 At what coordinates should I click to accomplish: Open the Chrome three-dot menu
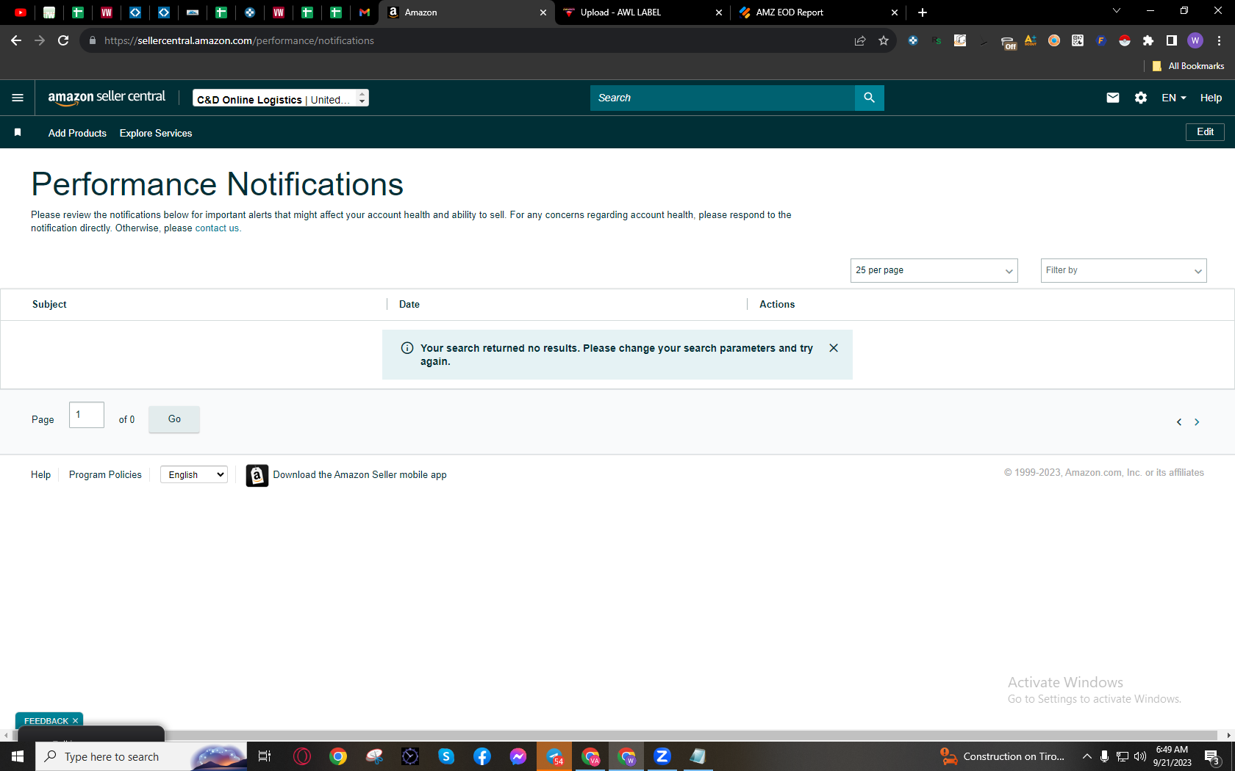pyautogui.click(x=1219, y=40)
